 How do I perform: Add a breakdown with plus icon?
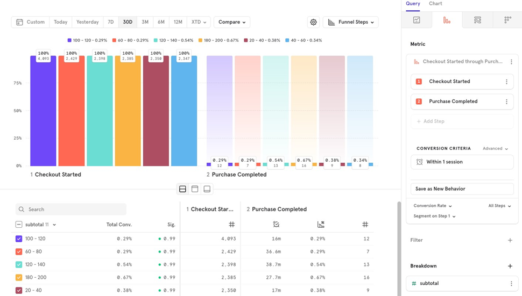[510, 266]
